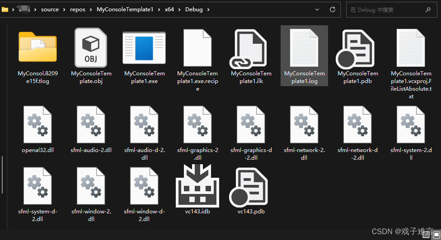Switch to details view layout
Viewport: 441px width, 240px height.
click(x=426, y=235)
